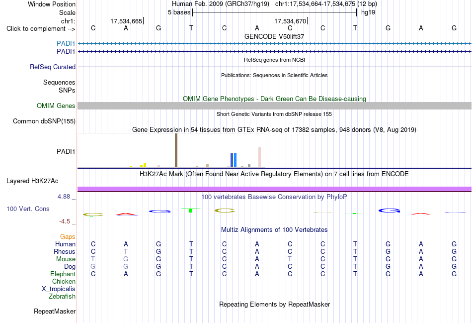Open the Layered H3K27Ac track label
The height and width of the screenshot is (323, 472).
click(32, 181)
